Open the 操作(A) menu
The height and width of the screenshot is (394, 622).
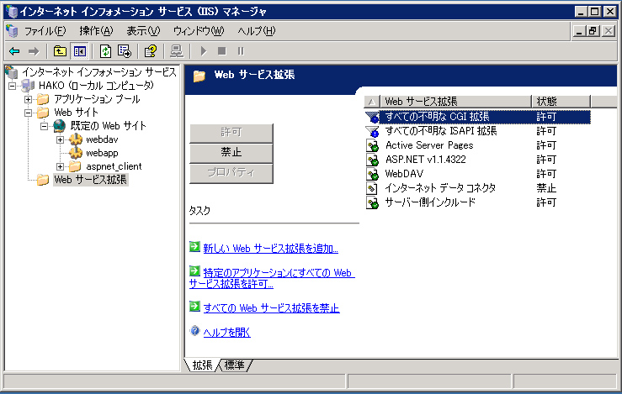pos(96,31)
